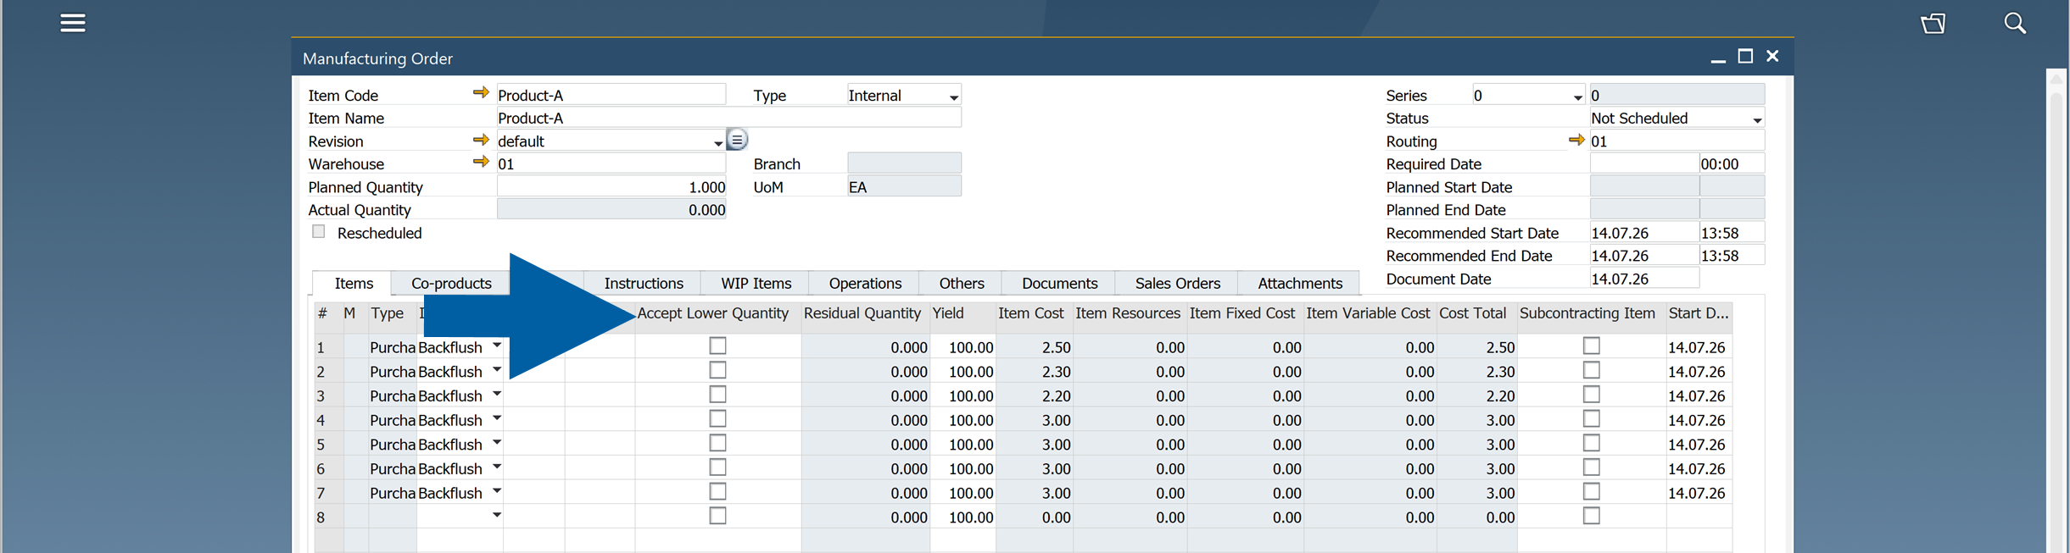Open the Status dropdown Not Scheduled
Image resolution: width=2070 pixels, height=553 pixels.
pos(1757,119)
